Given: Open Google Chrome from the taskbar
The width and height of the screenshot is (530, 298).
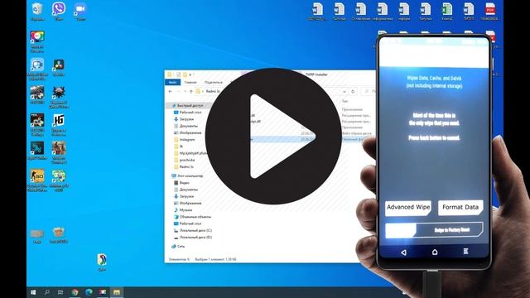Looking at the screenshot, I should coord(75,292).
